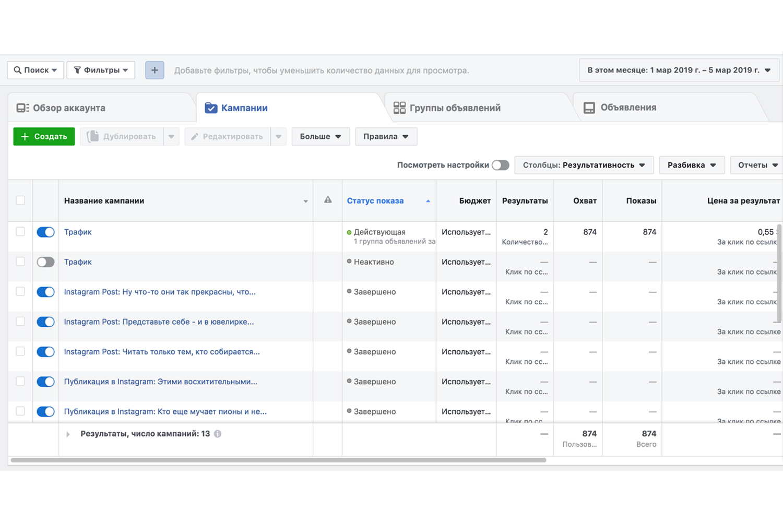The width and height of the screenshot is (783, 522).
Task: Expand the Столбцы: Результативность dropdown
Action: coord(584,165)
